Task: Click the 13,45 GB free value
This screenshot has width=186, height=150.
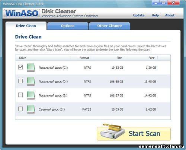Action: click(x=150, y=82)
